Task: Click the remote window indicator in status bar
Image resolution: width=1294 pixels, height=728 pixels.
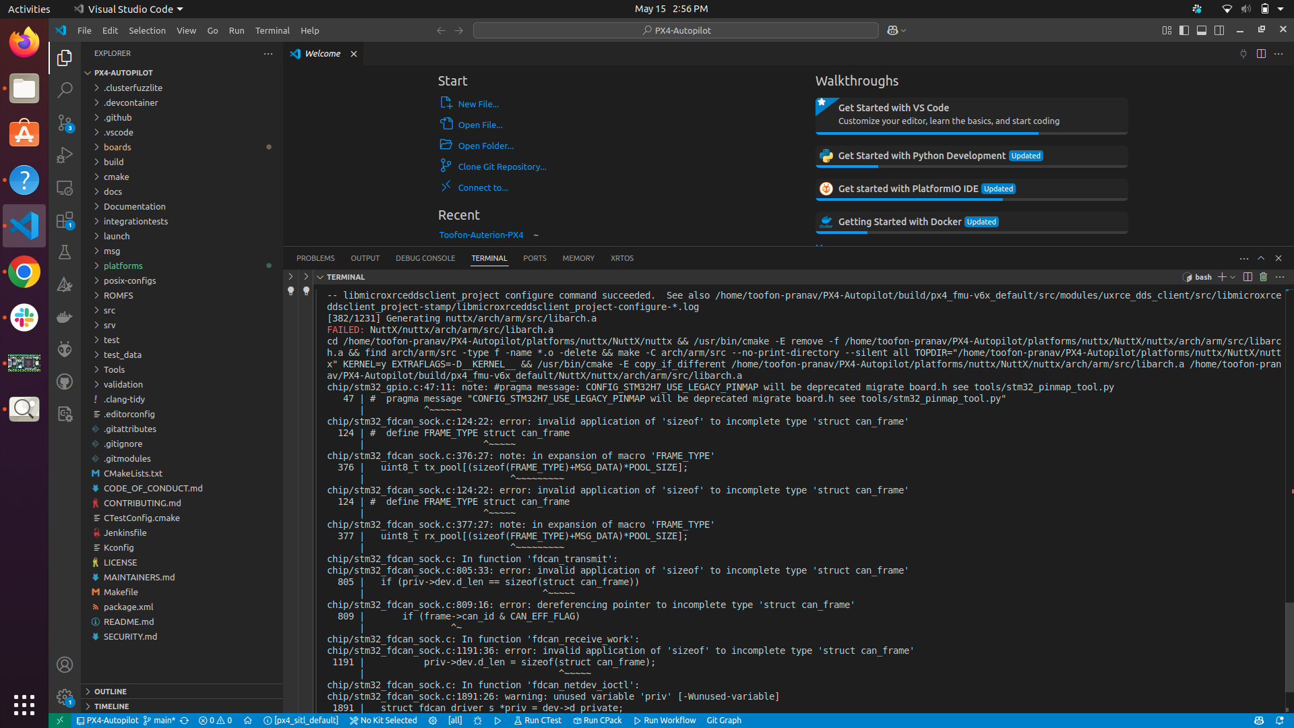Action: (x=59, y=721)
